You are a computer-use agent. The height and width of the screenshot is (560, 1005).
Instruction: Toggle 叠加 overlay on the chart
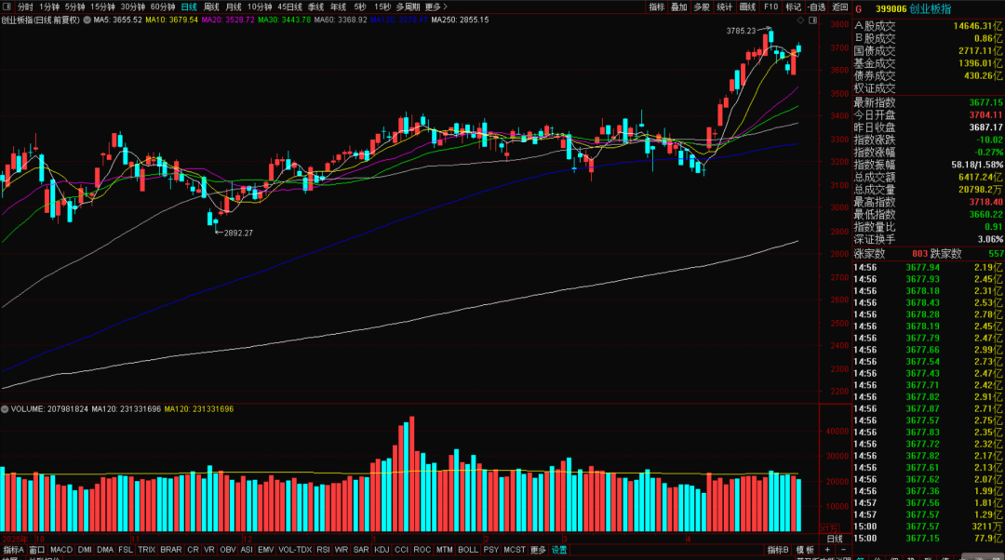pos(679,7)
